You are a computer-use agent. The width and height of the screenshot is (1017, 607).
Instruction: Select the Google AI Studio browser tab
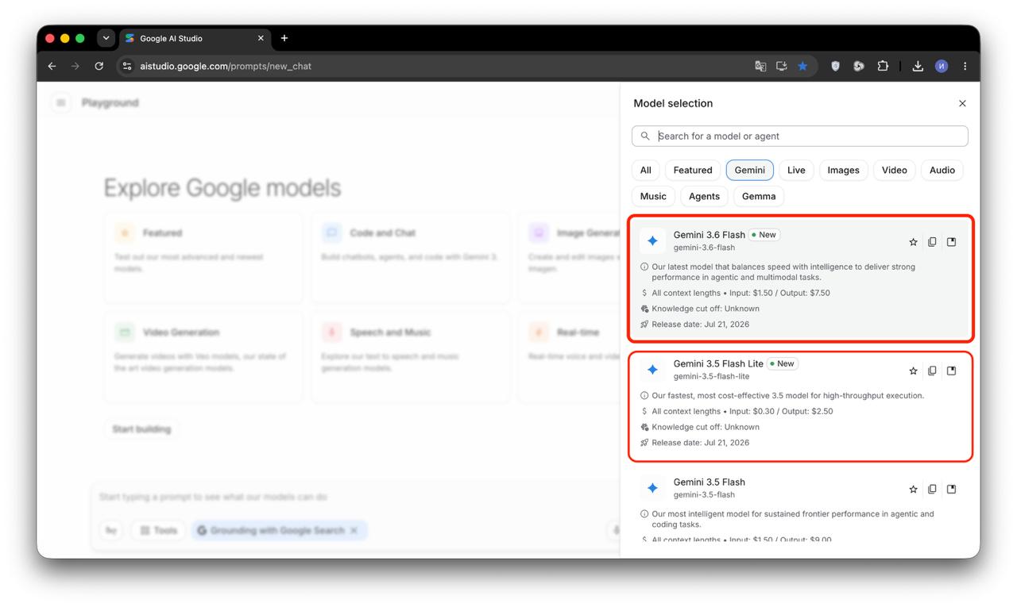click(x=195, y=38)
